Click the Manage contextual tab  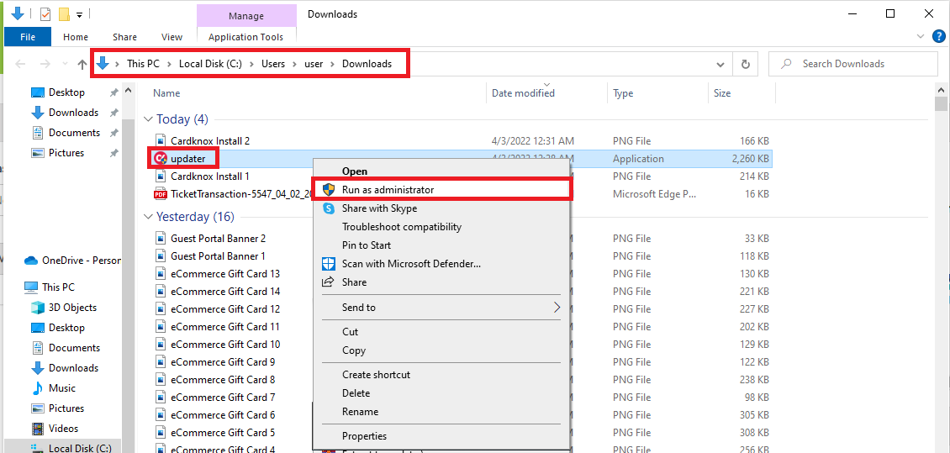pos(246,15)
